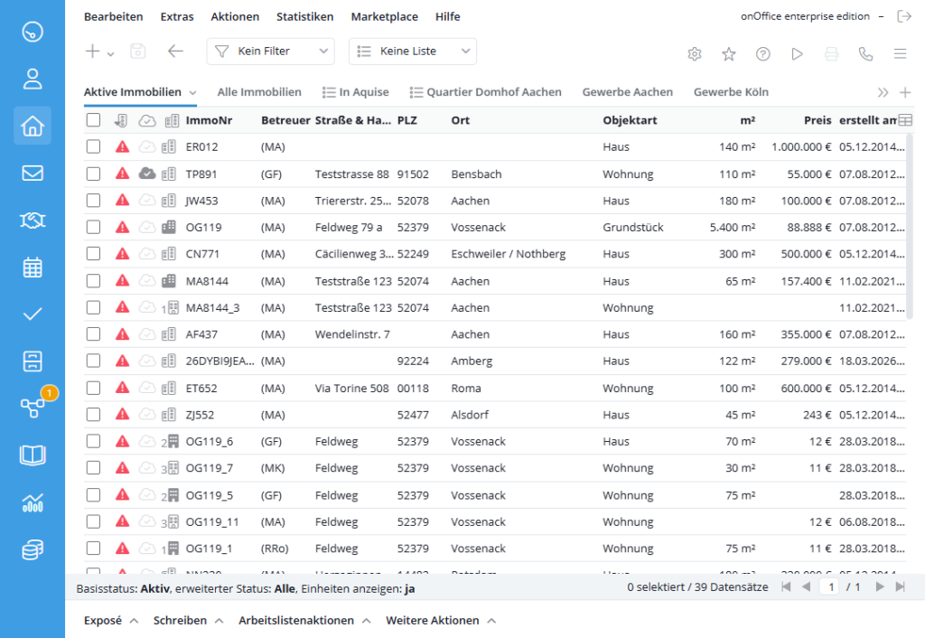
Task: Check the box for row TP891
Action: coord(93,174)
